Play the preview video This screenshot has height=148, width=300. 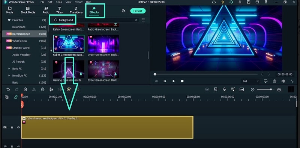tap(174, 81)
